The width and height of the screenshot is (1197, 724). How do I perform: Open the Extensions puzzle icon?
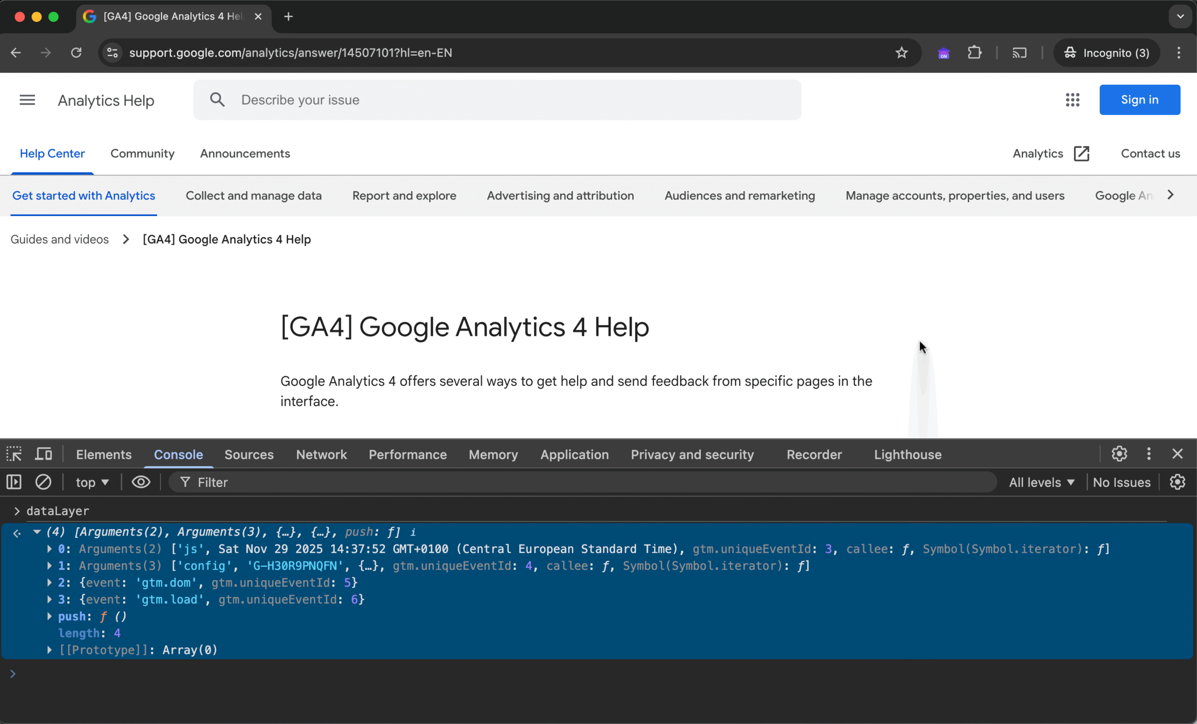point(974,52)
